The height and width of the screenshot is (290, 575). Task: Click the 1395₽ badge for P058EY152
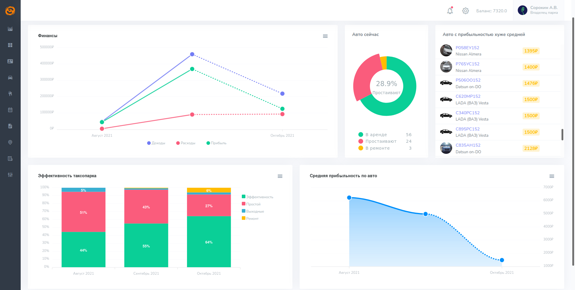[531, 51]
